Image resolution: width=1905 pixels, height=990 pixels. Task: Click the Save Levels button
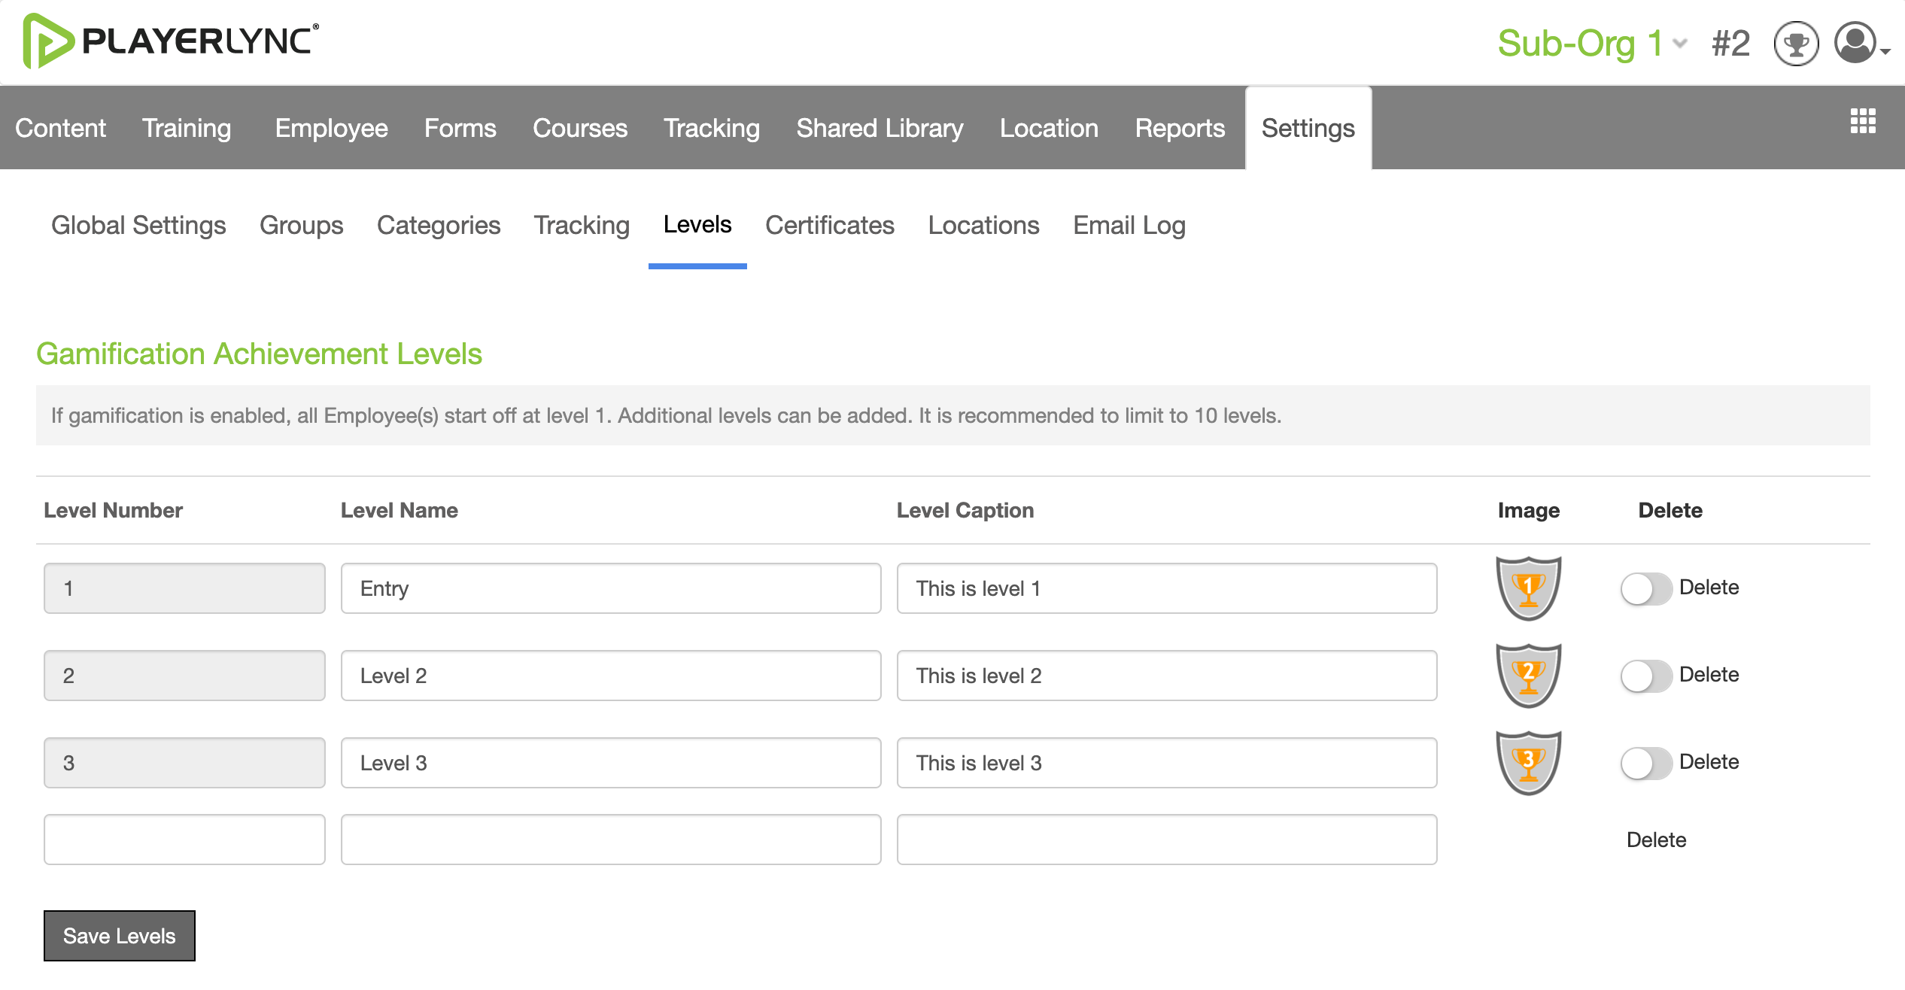[120, 936]
